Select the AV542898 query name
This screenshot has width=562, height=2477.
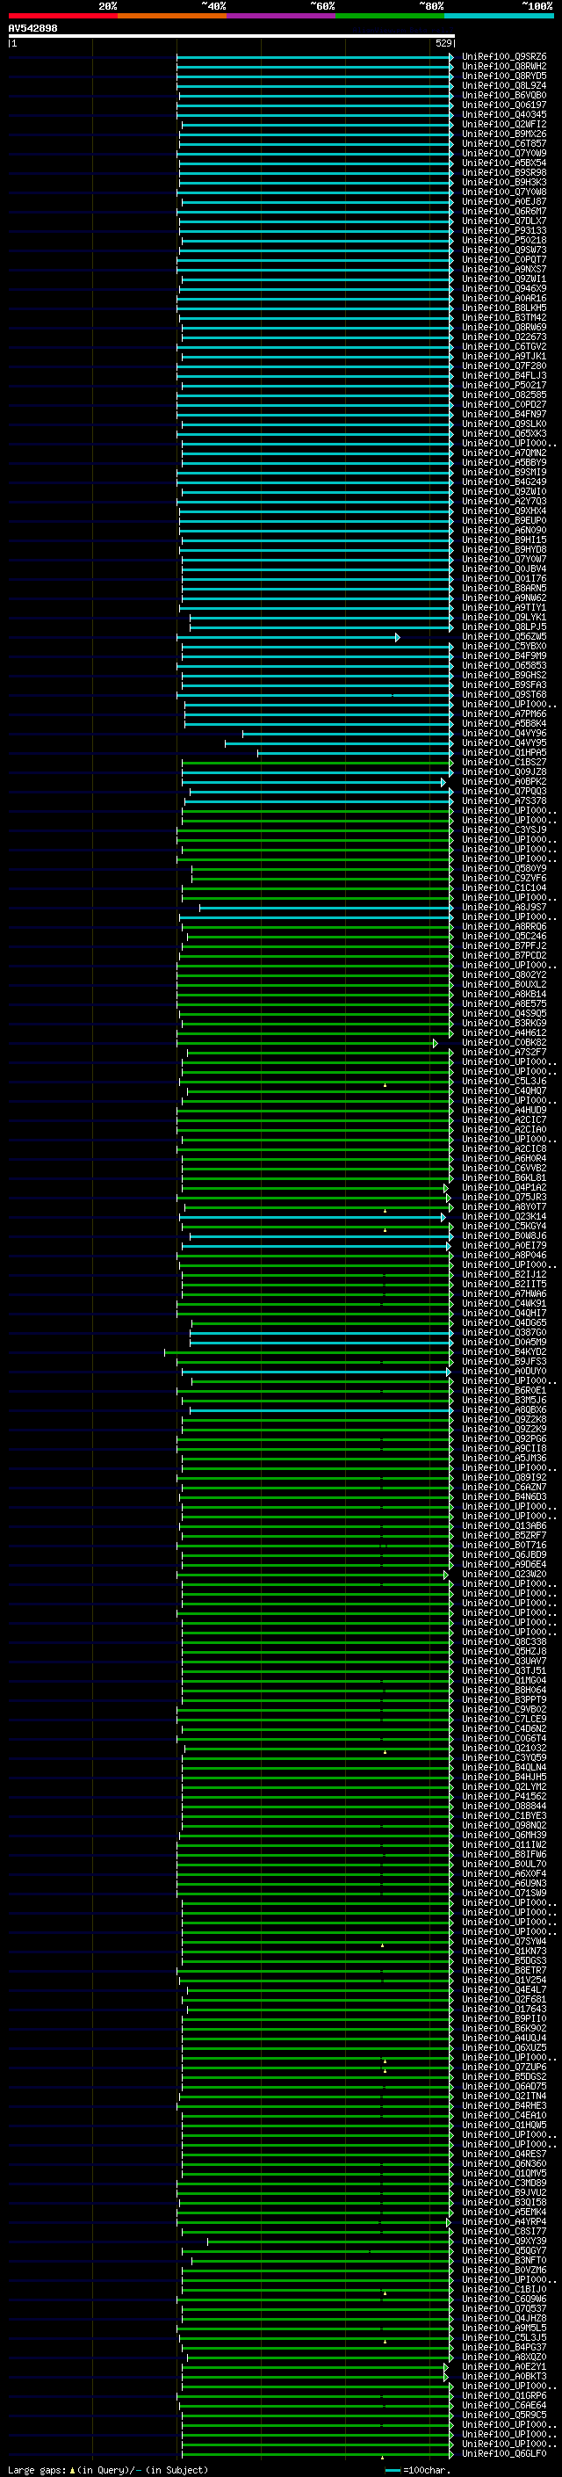(x=32, y=29)
